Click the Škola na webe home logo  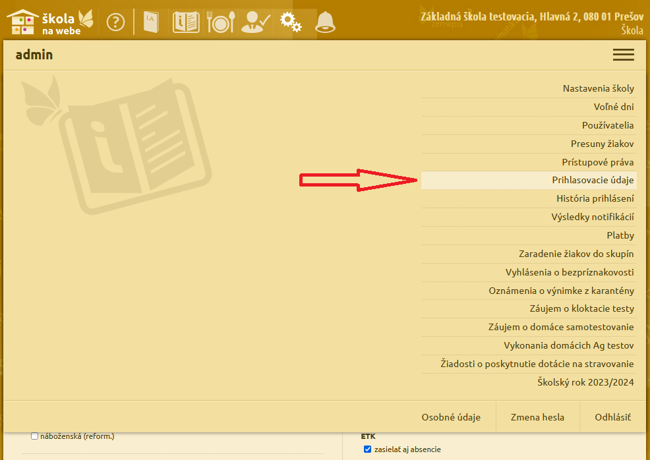(50, 22)
